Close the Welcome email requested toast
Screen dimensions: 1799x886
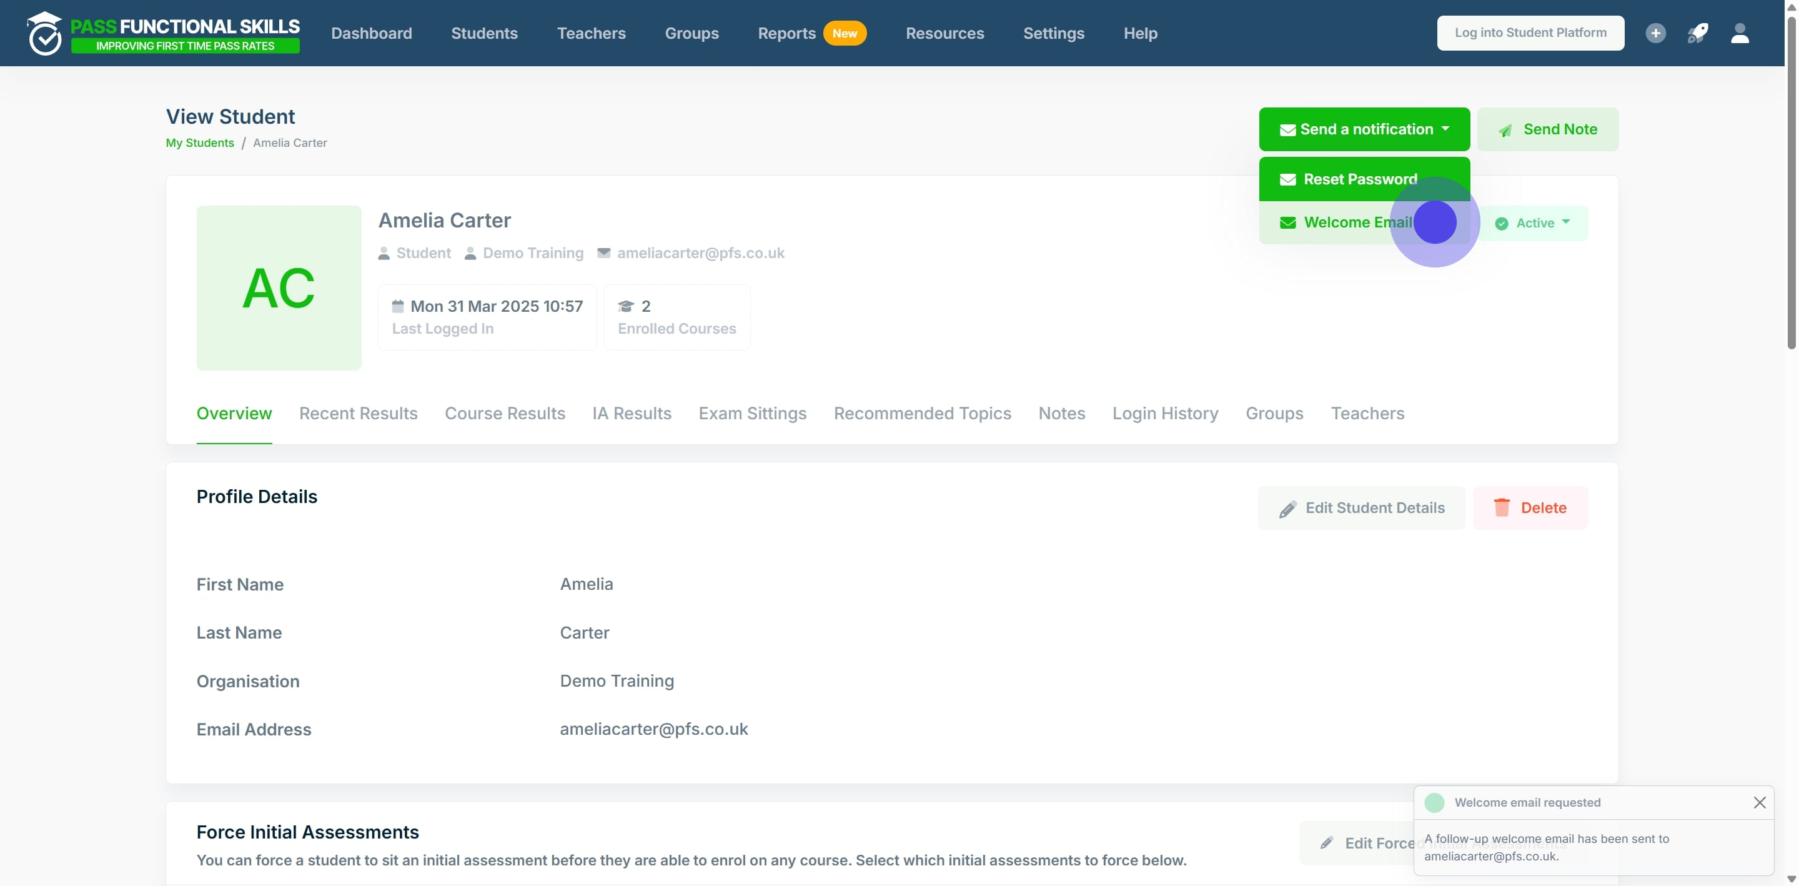point(1759,802)
